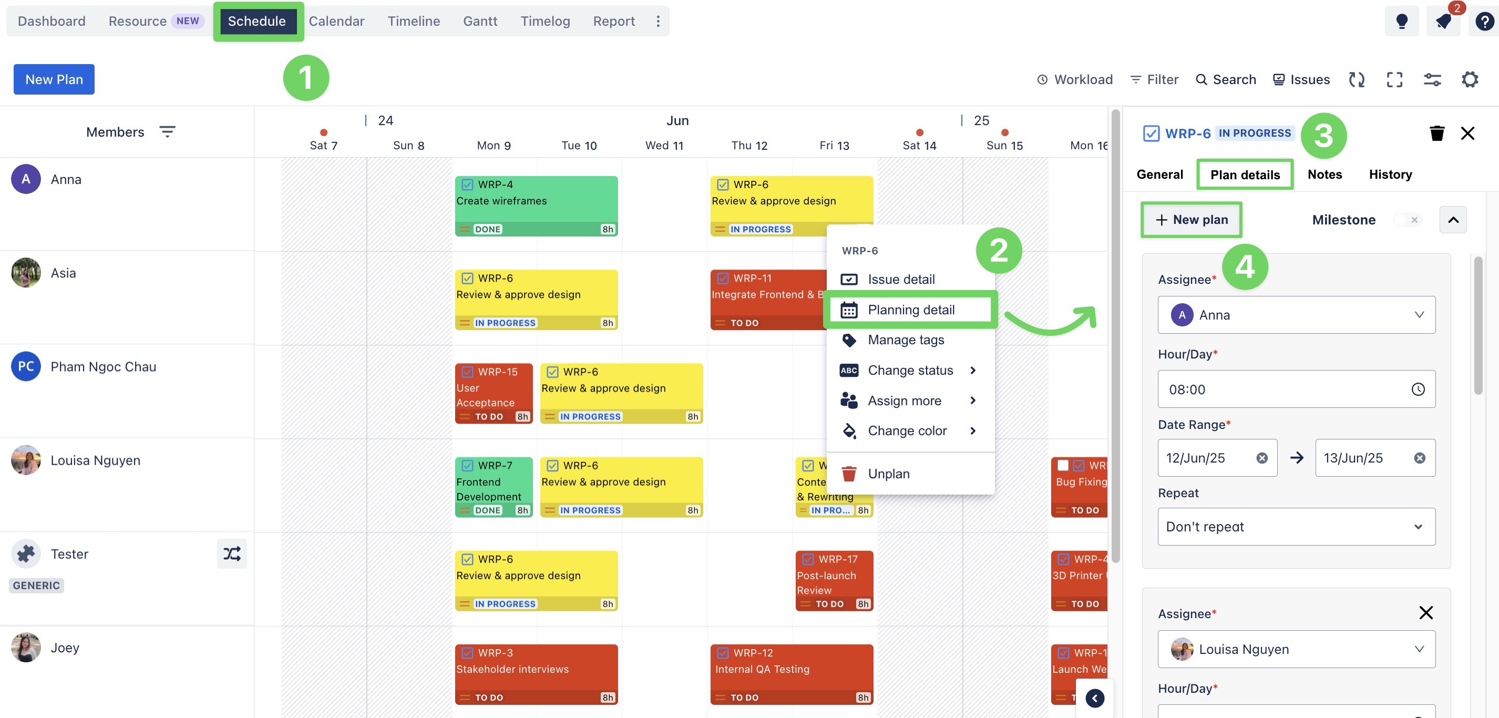Open the Anna assignee dropdown
1499x718 pixels.
(1296, 315)
